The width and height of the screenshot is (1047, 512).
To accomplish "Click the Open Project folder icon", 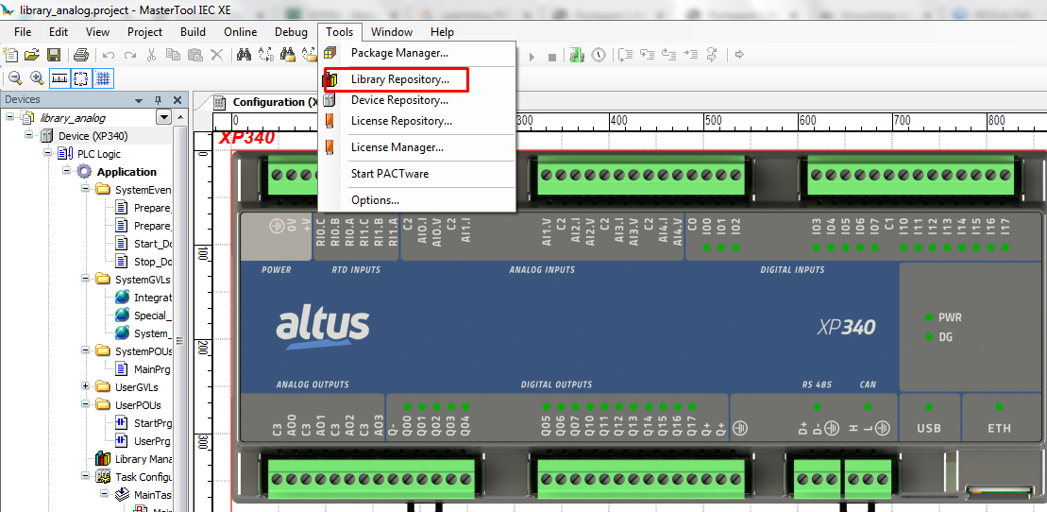I will tap(32, 55).
